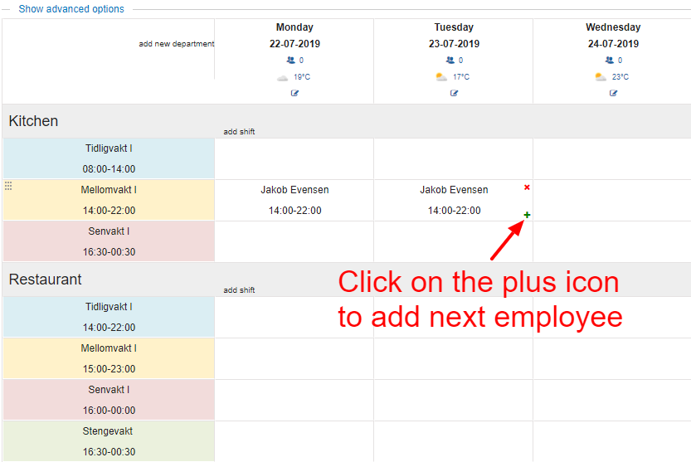
Task: Click the Tuesday employee count icon
Action: coord(450,61)
